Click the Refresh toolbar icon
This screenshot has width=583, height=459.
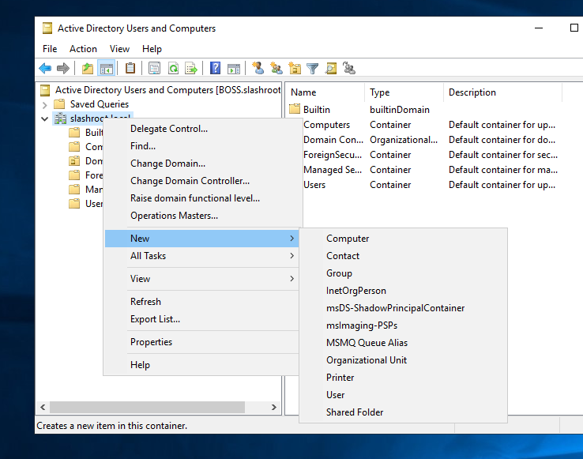173,69
